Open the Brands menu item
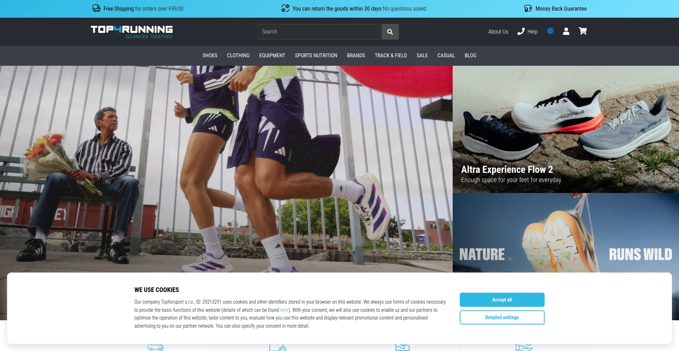 356,55
